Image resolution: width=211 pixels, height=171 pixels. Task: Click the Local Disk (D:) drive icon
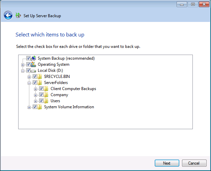pyautogui.click(x=34, y=70)
